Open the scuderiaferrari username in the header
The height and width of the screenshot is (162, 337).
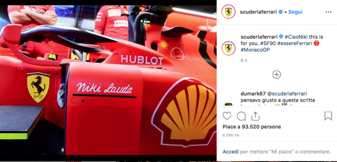[258, 12]
